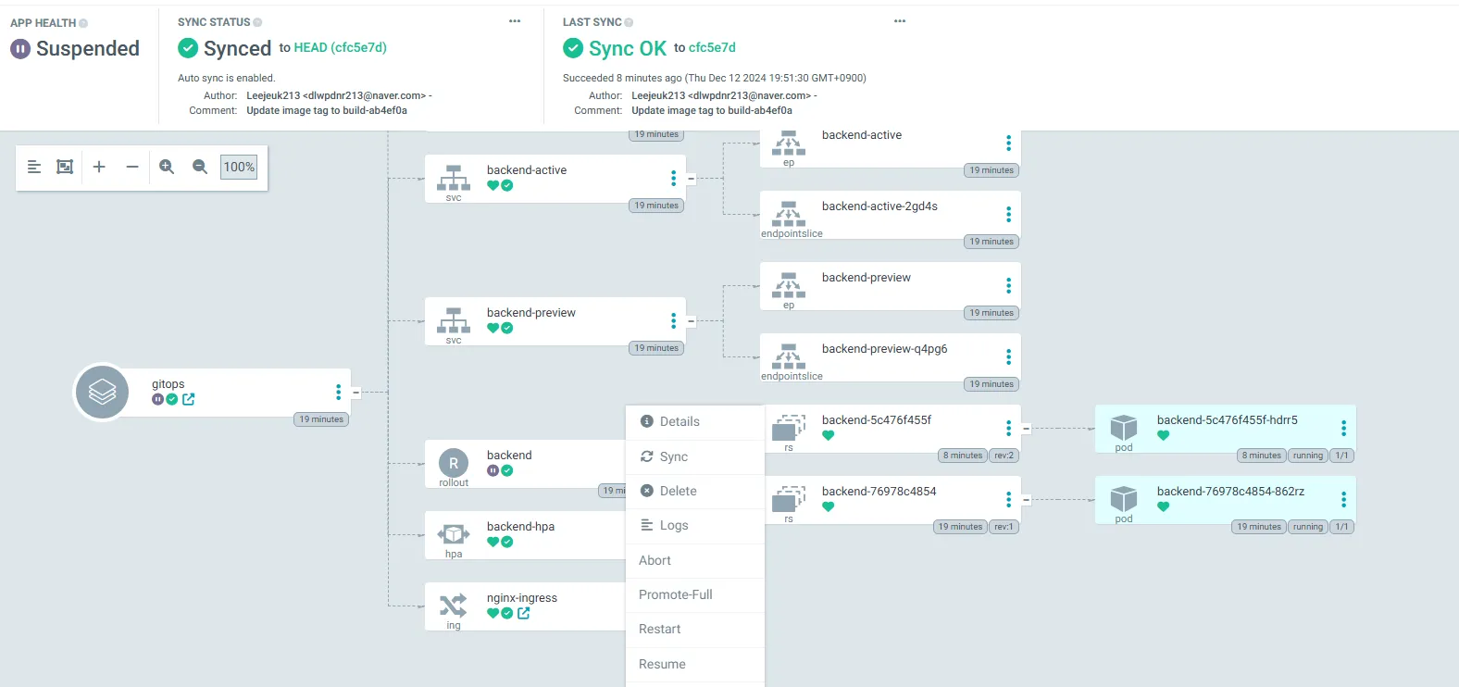Screen dimensions: 1459x687
Task: Open the backend-preview svc kebab menu
Action: 674,321
